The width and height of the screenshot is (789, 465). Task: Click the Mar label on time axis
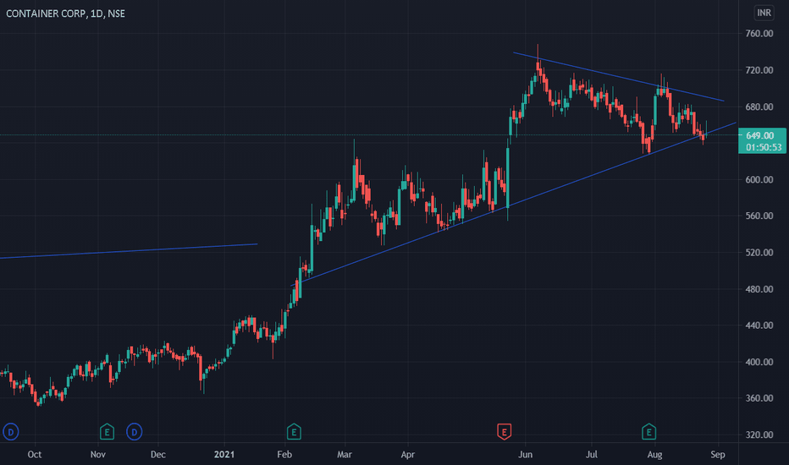pos(345,455)
